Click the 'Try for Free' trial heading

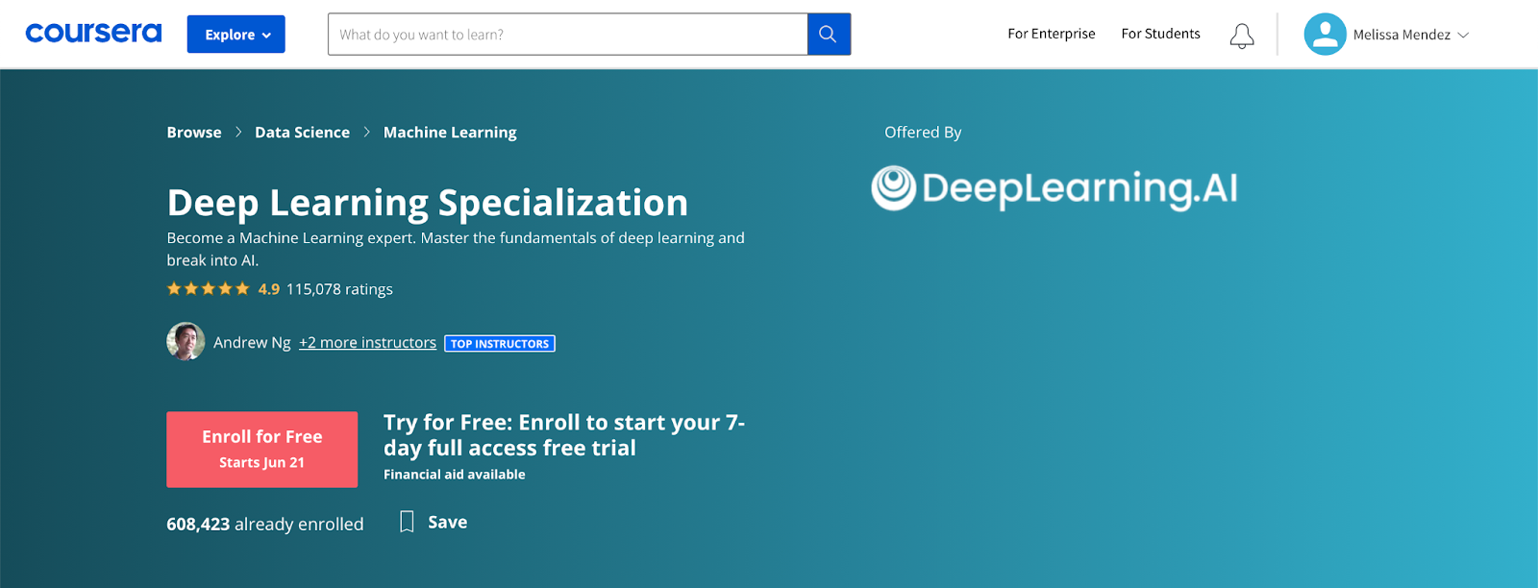tap(564, 435)
